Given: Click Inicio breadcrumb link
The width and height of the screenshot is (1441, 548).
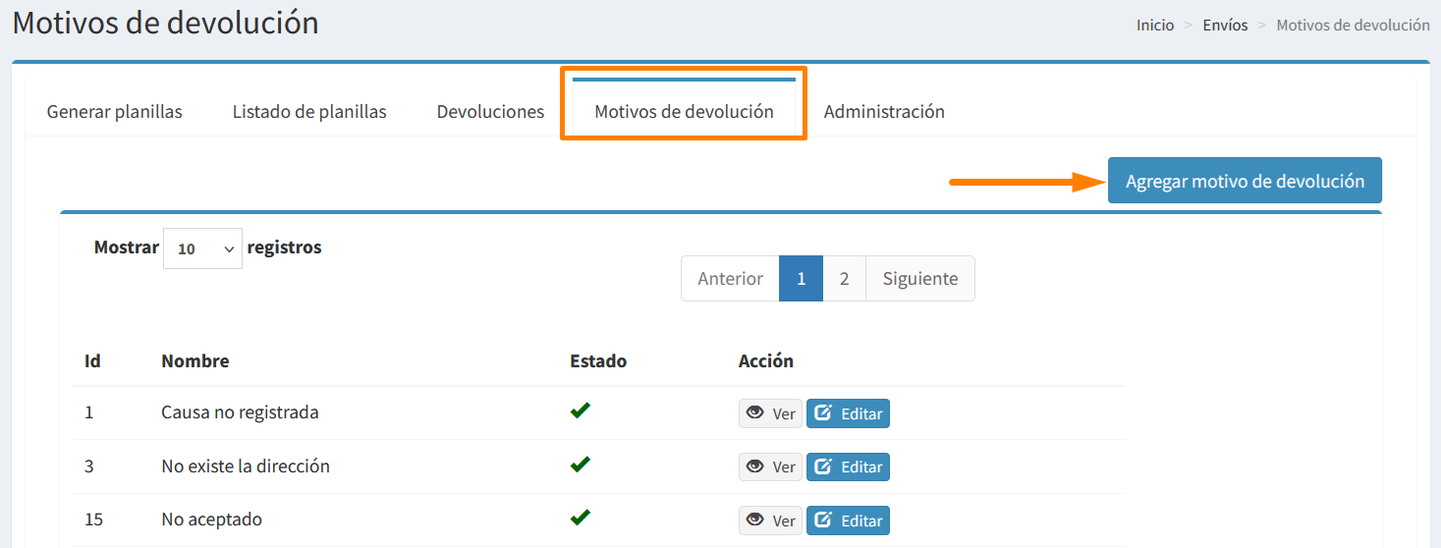Looking at the screenshot, I should pos(1155,25).
